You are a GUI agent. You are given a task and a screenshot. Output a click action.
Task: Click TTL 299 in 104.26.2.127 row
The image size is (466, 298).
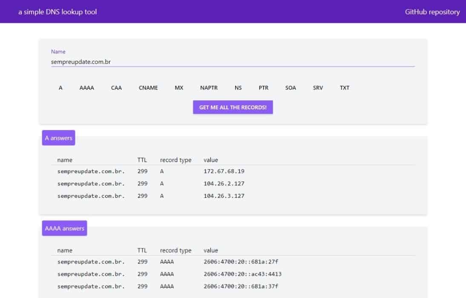[142, 184]
